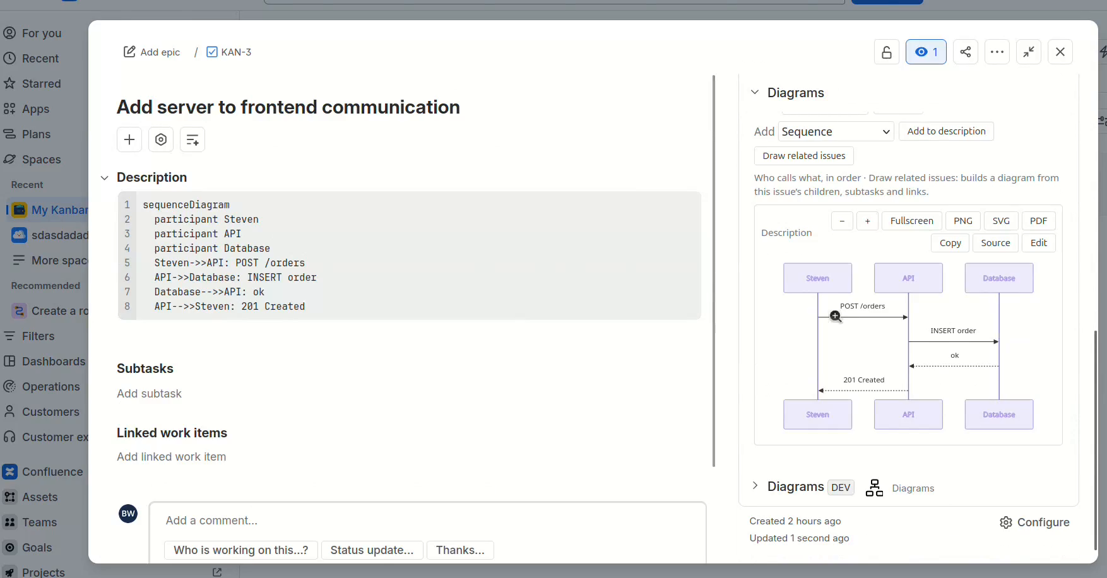Click the plus add-content button below the title

pyautogui.click(x=129, y=139)
